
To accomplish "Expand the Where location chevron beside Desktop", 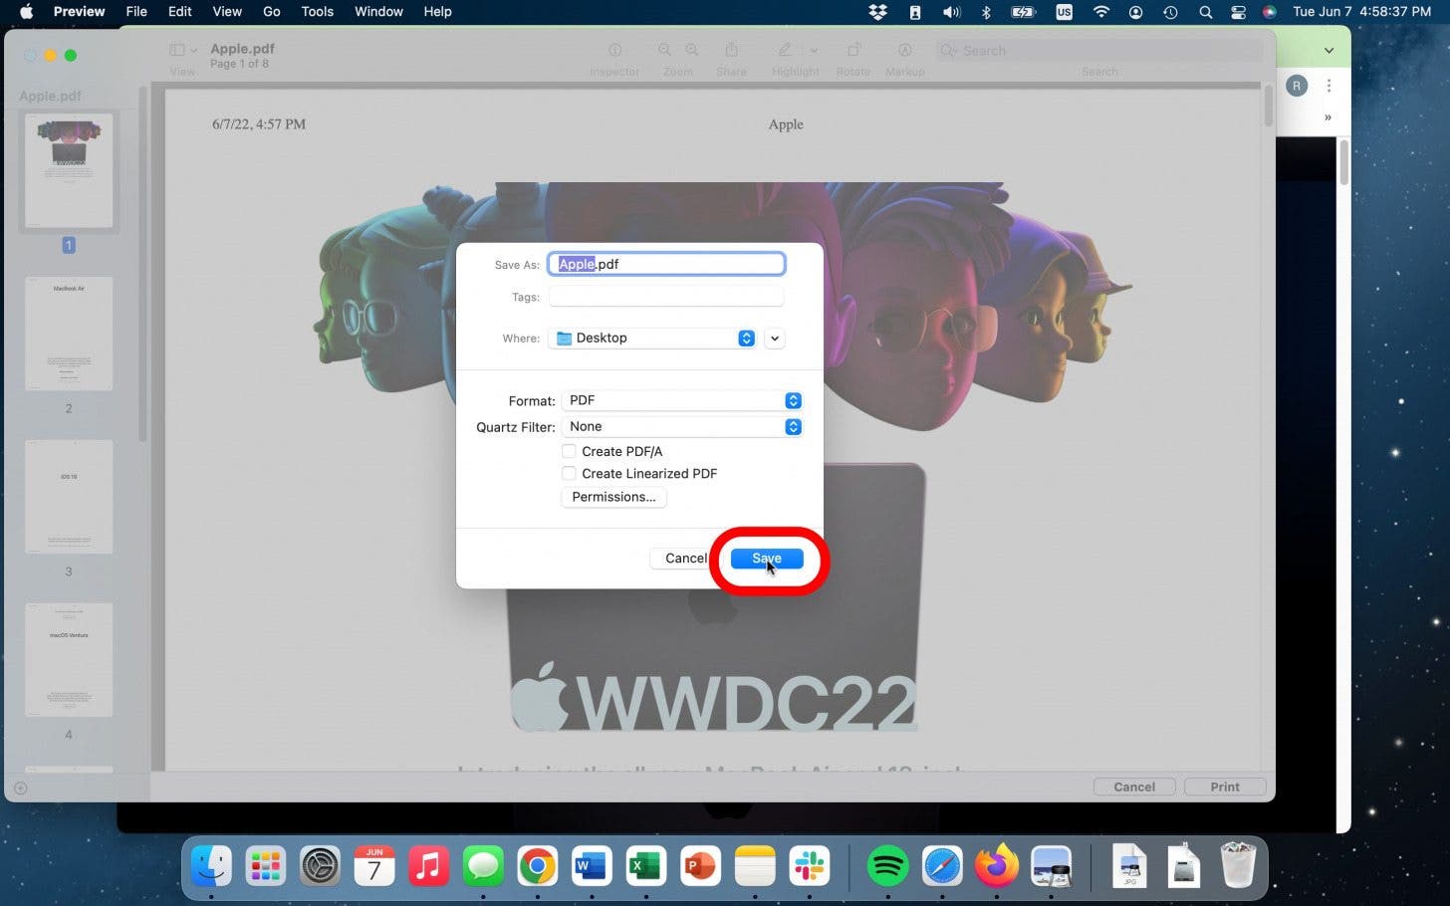I will [x=774, y=339].
